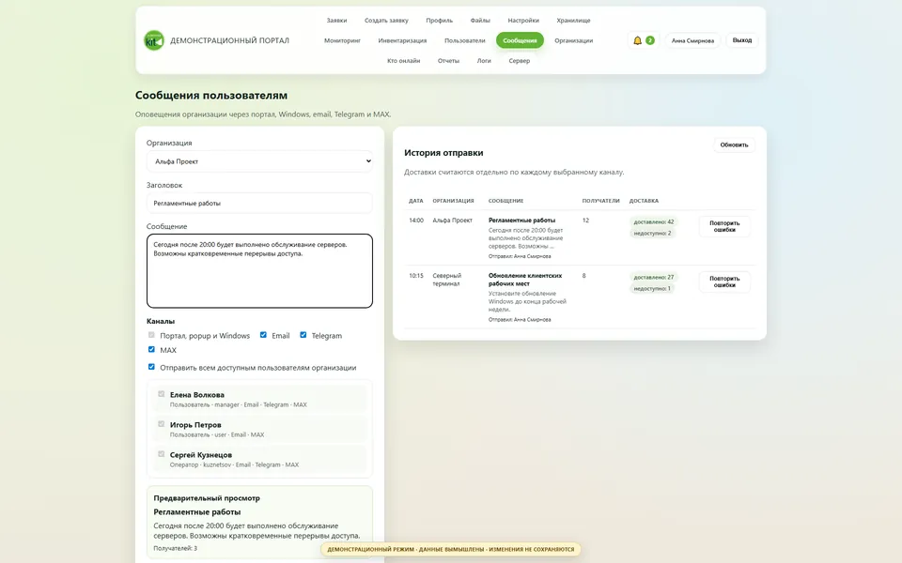This screenshot has width=902, height=563.
Task: Uncheck the MAX channel checkbox
Action: [x=151, y=349]
